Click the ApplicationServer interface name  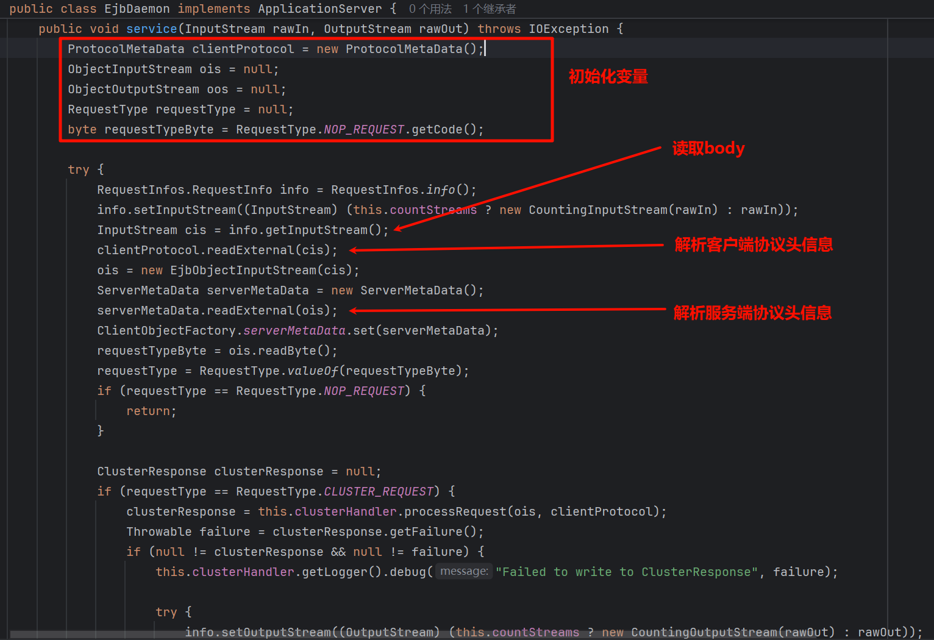click(x=319, y=9)
